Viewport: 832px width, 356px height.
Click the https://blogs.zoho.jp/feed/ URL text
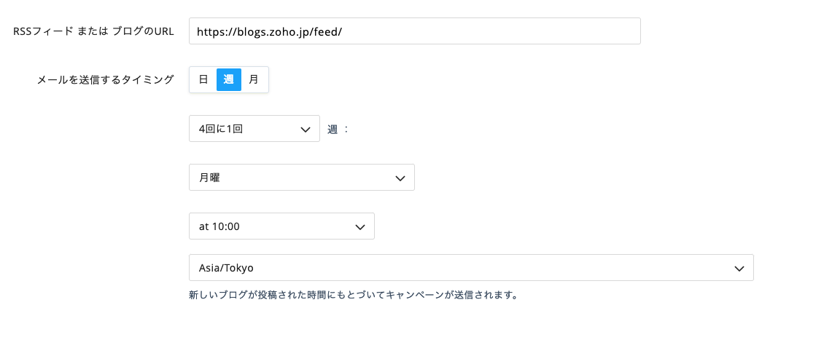pos(270,32)
